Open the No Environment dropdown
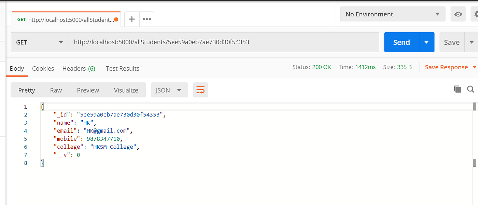 coord(392,14)
